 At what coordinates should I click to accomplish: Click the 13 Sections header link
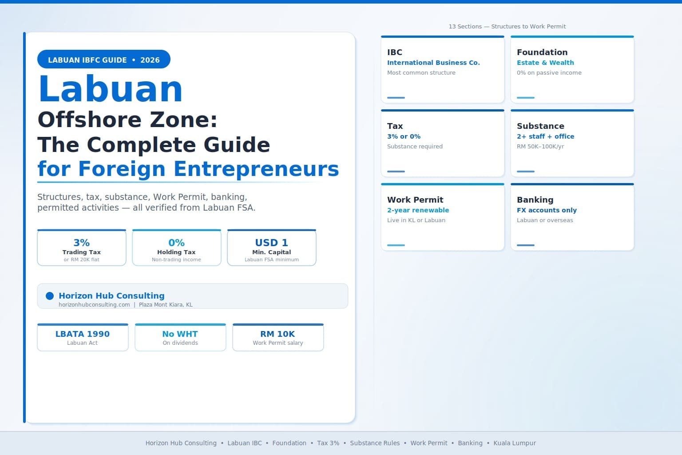[507, 26]
